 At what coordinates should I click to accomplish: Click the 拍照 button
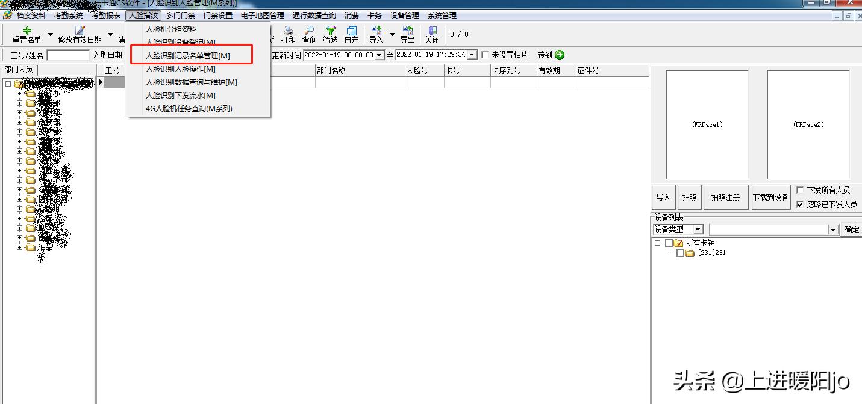coord(689,197)
